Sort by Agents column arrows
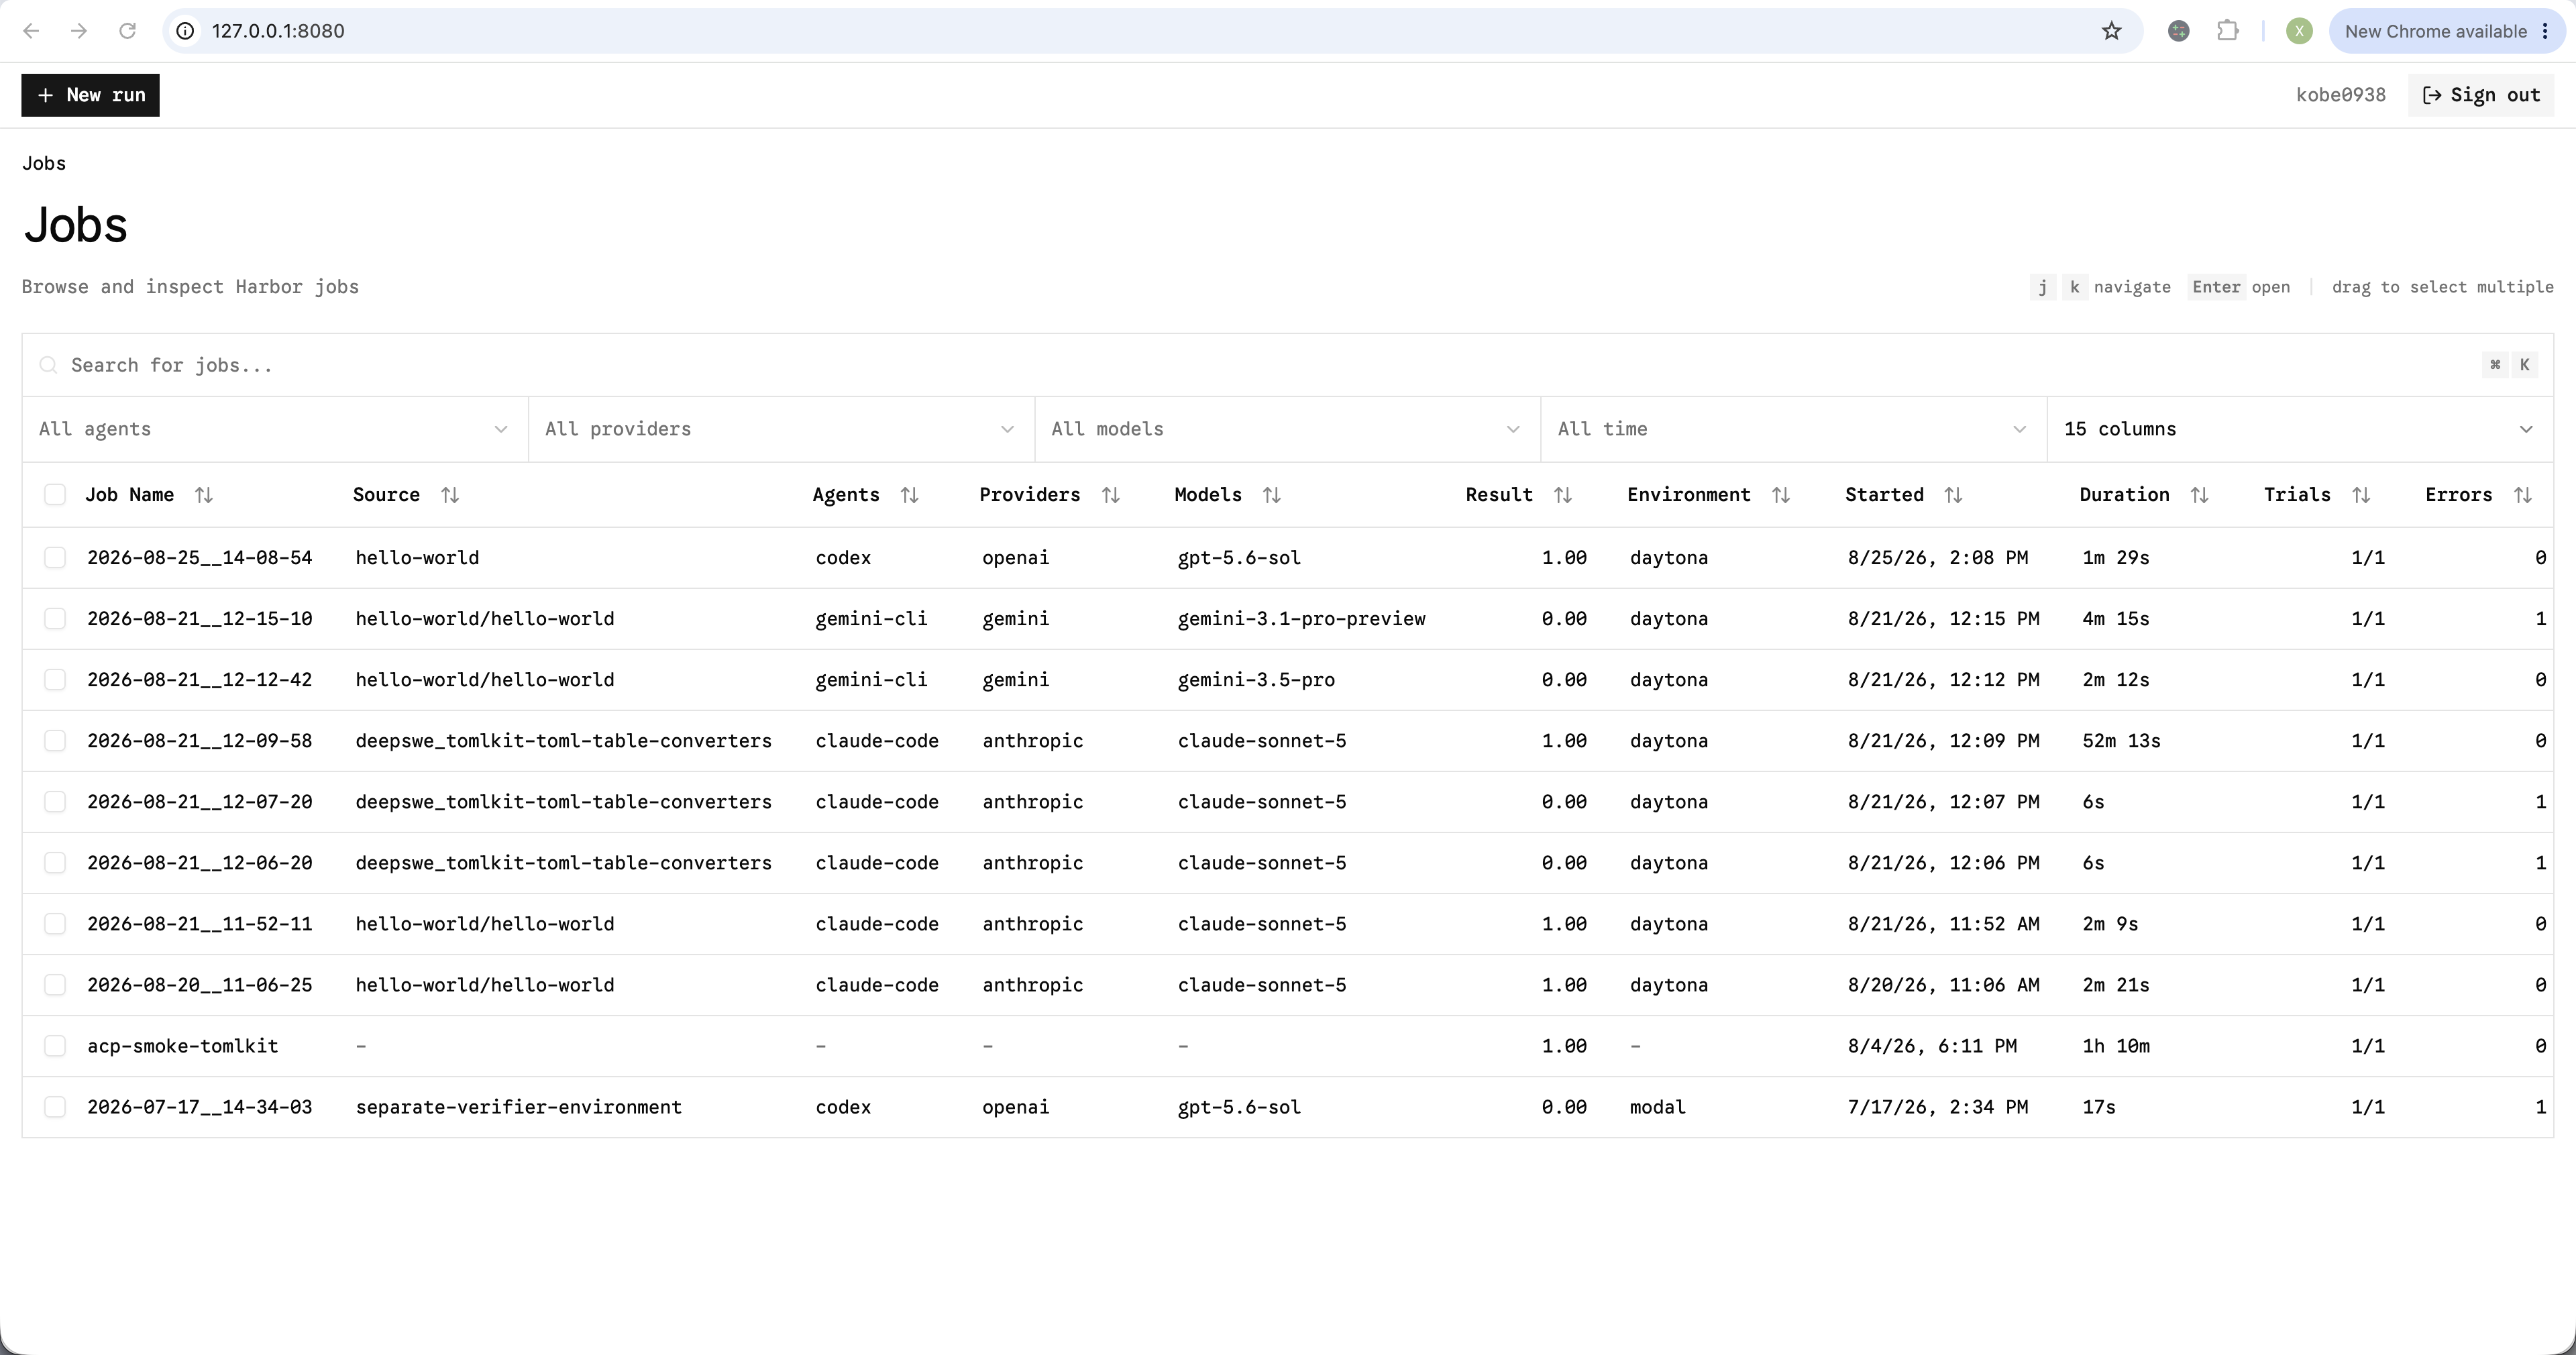Screen dimensions: 2576x1355 coord(909,495)
